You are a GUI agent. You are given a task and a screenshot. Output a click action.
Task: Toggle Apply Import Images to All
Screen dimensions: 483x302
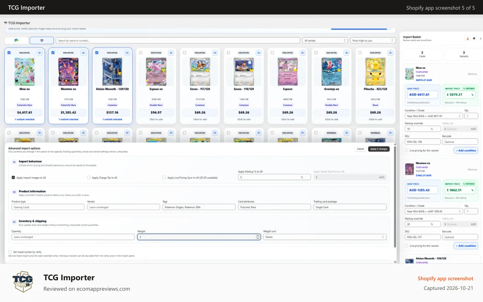coord(13,177)
